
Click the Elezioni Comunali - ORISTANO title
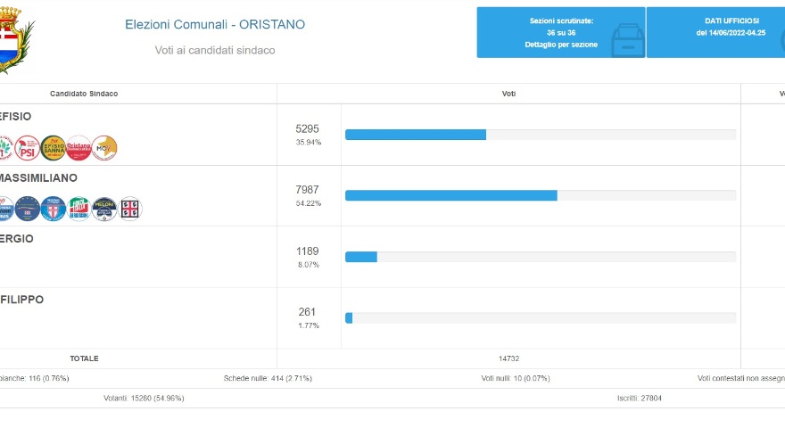click(x=215, y=24)
